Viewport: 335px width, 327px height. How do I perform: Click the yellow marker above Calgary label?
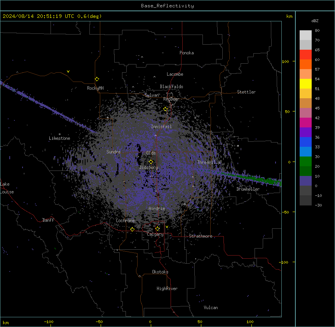[x=157, y=229]
